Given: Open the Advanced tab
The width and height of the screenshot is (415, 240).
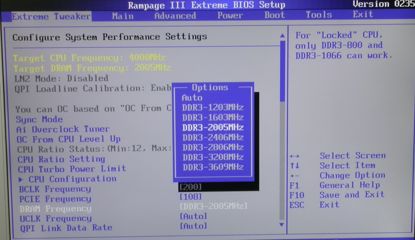Looking at the screenshot, I should (175, 16).
